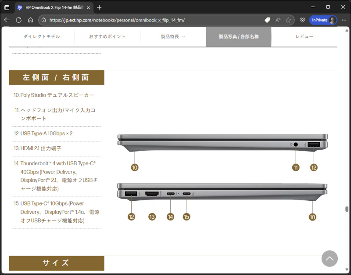Open the Edge settings and more menu
The image size is (351, 275).
click(x=343, y=20)
